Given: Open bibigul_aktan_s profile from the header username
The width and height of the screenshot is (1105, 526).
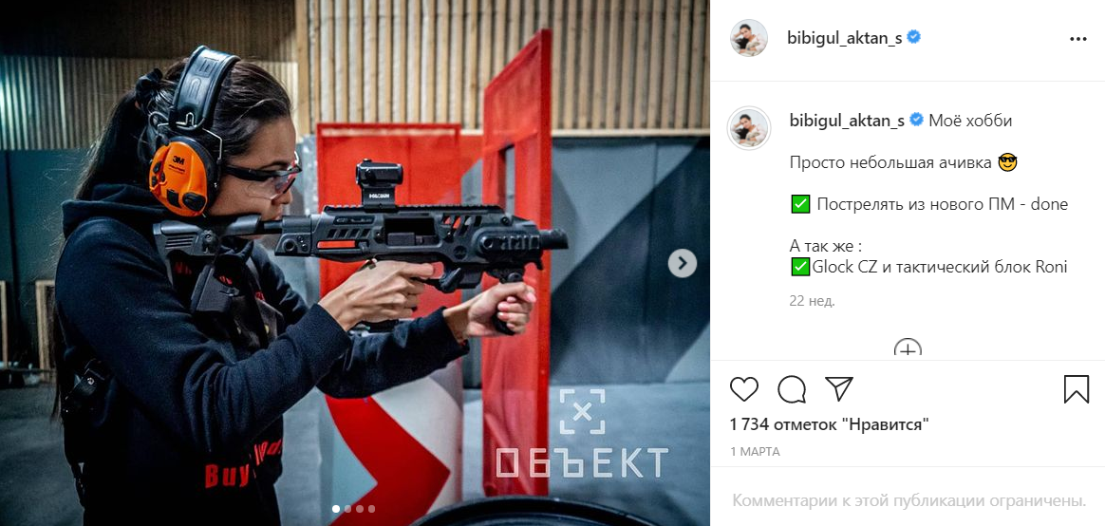Looking at the screenshot, I should click(844, 38).
